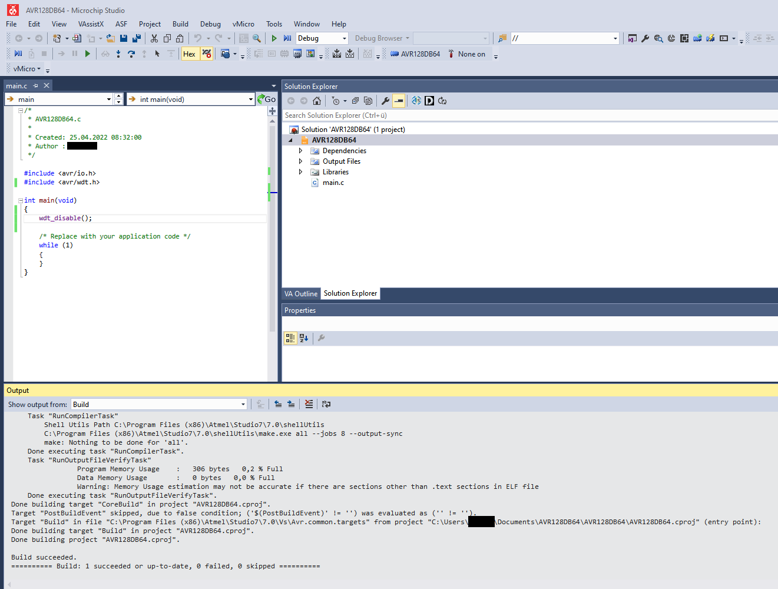This screenshot has width=778, height=589.
Task: Toggle Preview Selected Items in Solution Explorer
Action: [x=399, y=101]
